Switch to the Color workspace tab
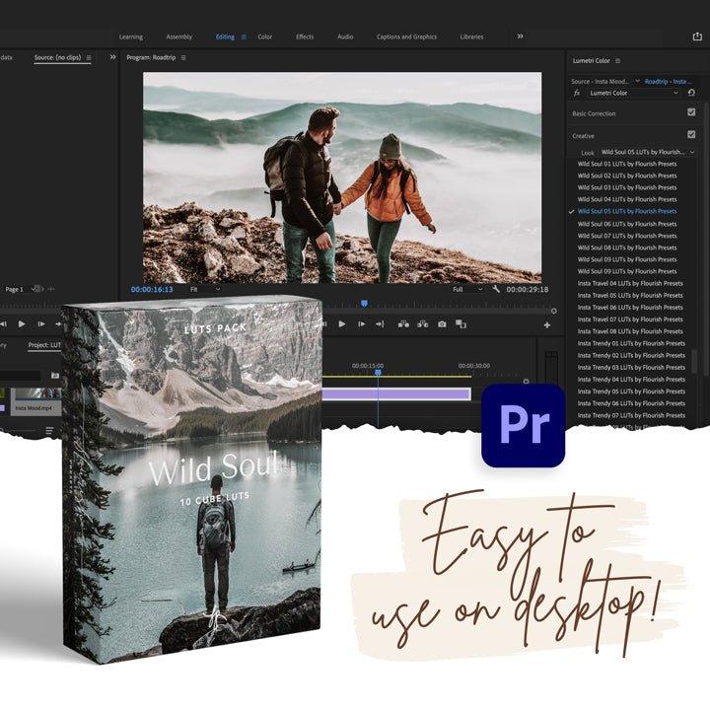The height and width of the screenshot is (710, 710). (264, 36)
